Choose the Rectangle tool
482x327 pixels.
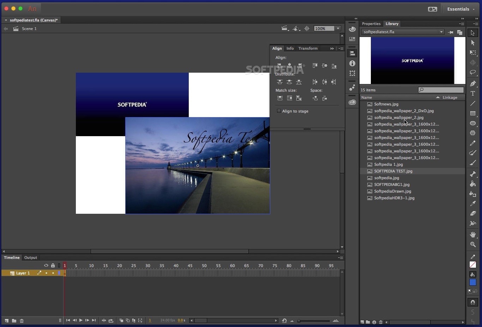click(473, 113)
